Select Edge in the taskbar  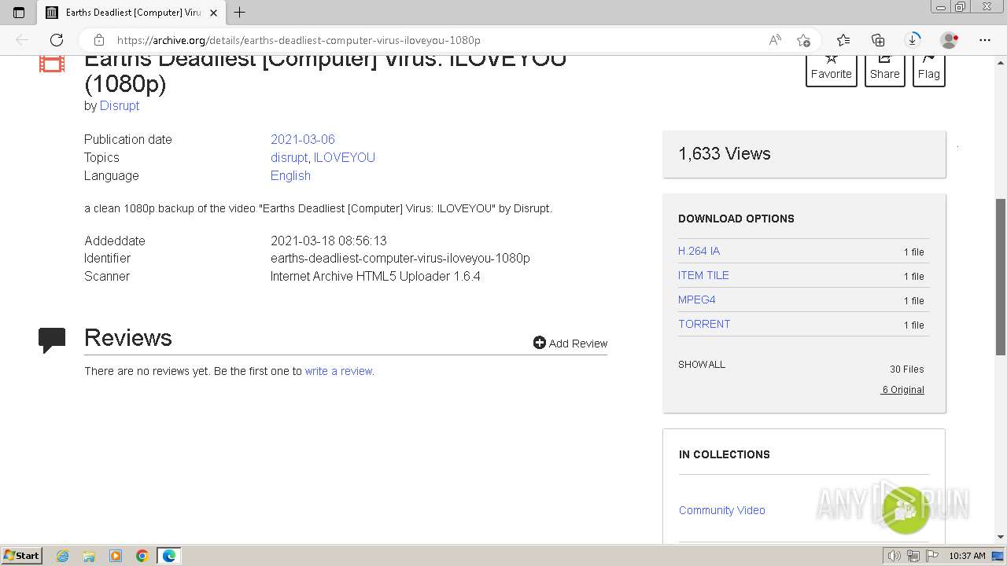169,556
